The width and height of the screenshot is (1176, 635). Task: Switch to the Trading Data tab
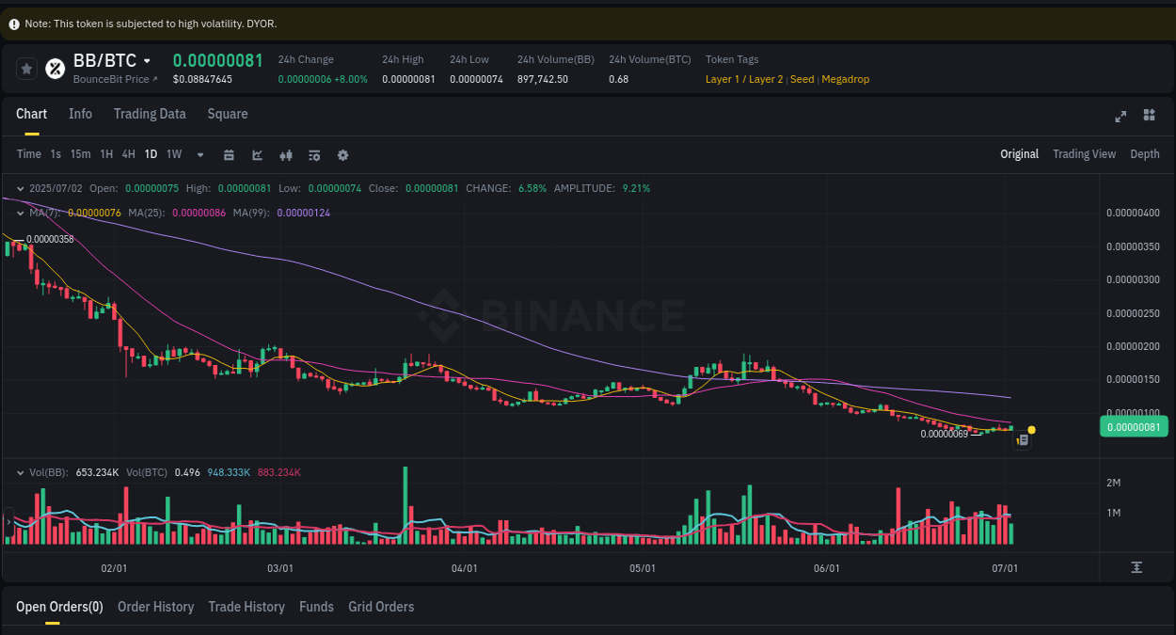point(150,114)
